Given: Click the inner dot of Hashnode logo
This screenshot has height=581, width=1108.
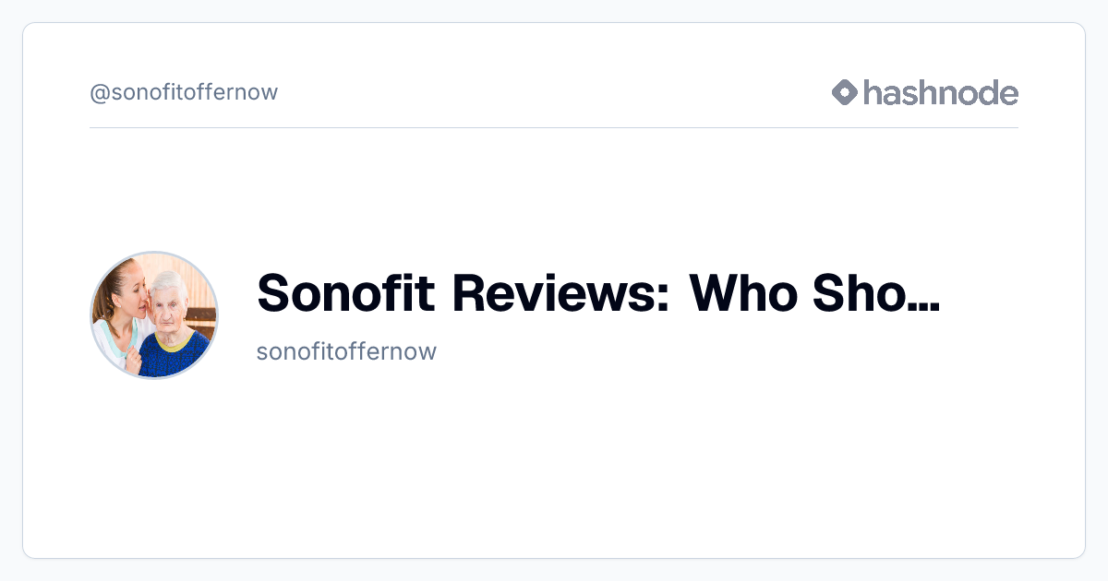Looking at the screenshot, I should pos(845,92).
